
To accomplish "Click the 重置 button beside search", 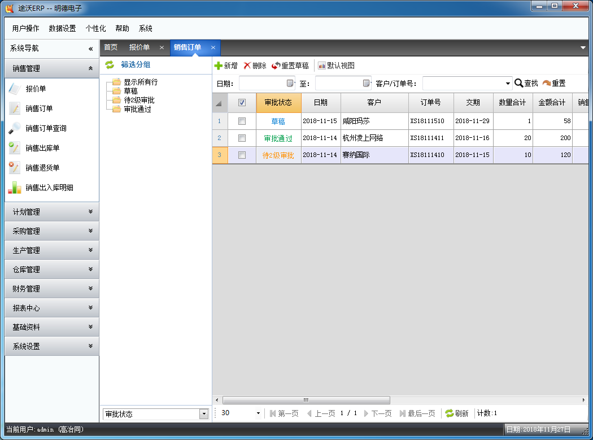I will tap(554, 83).
